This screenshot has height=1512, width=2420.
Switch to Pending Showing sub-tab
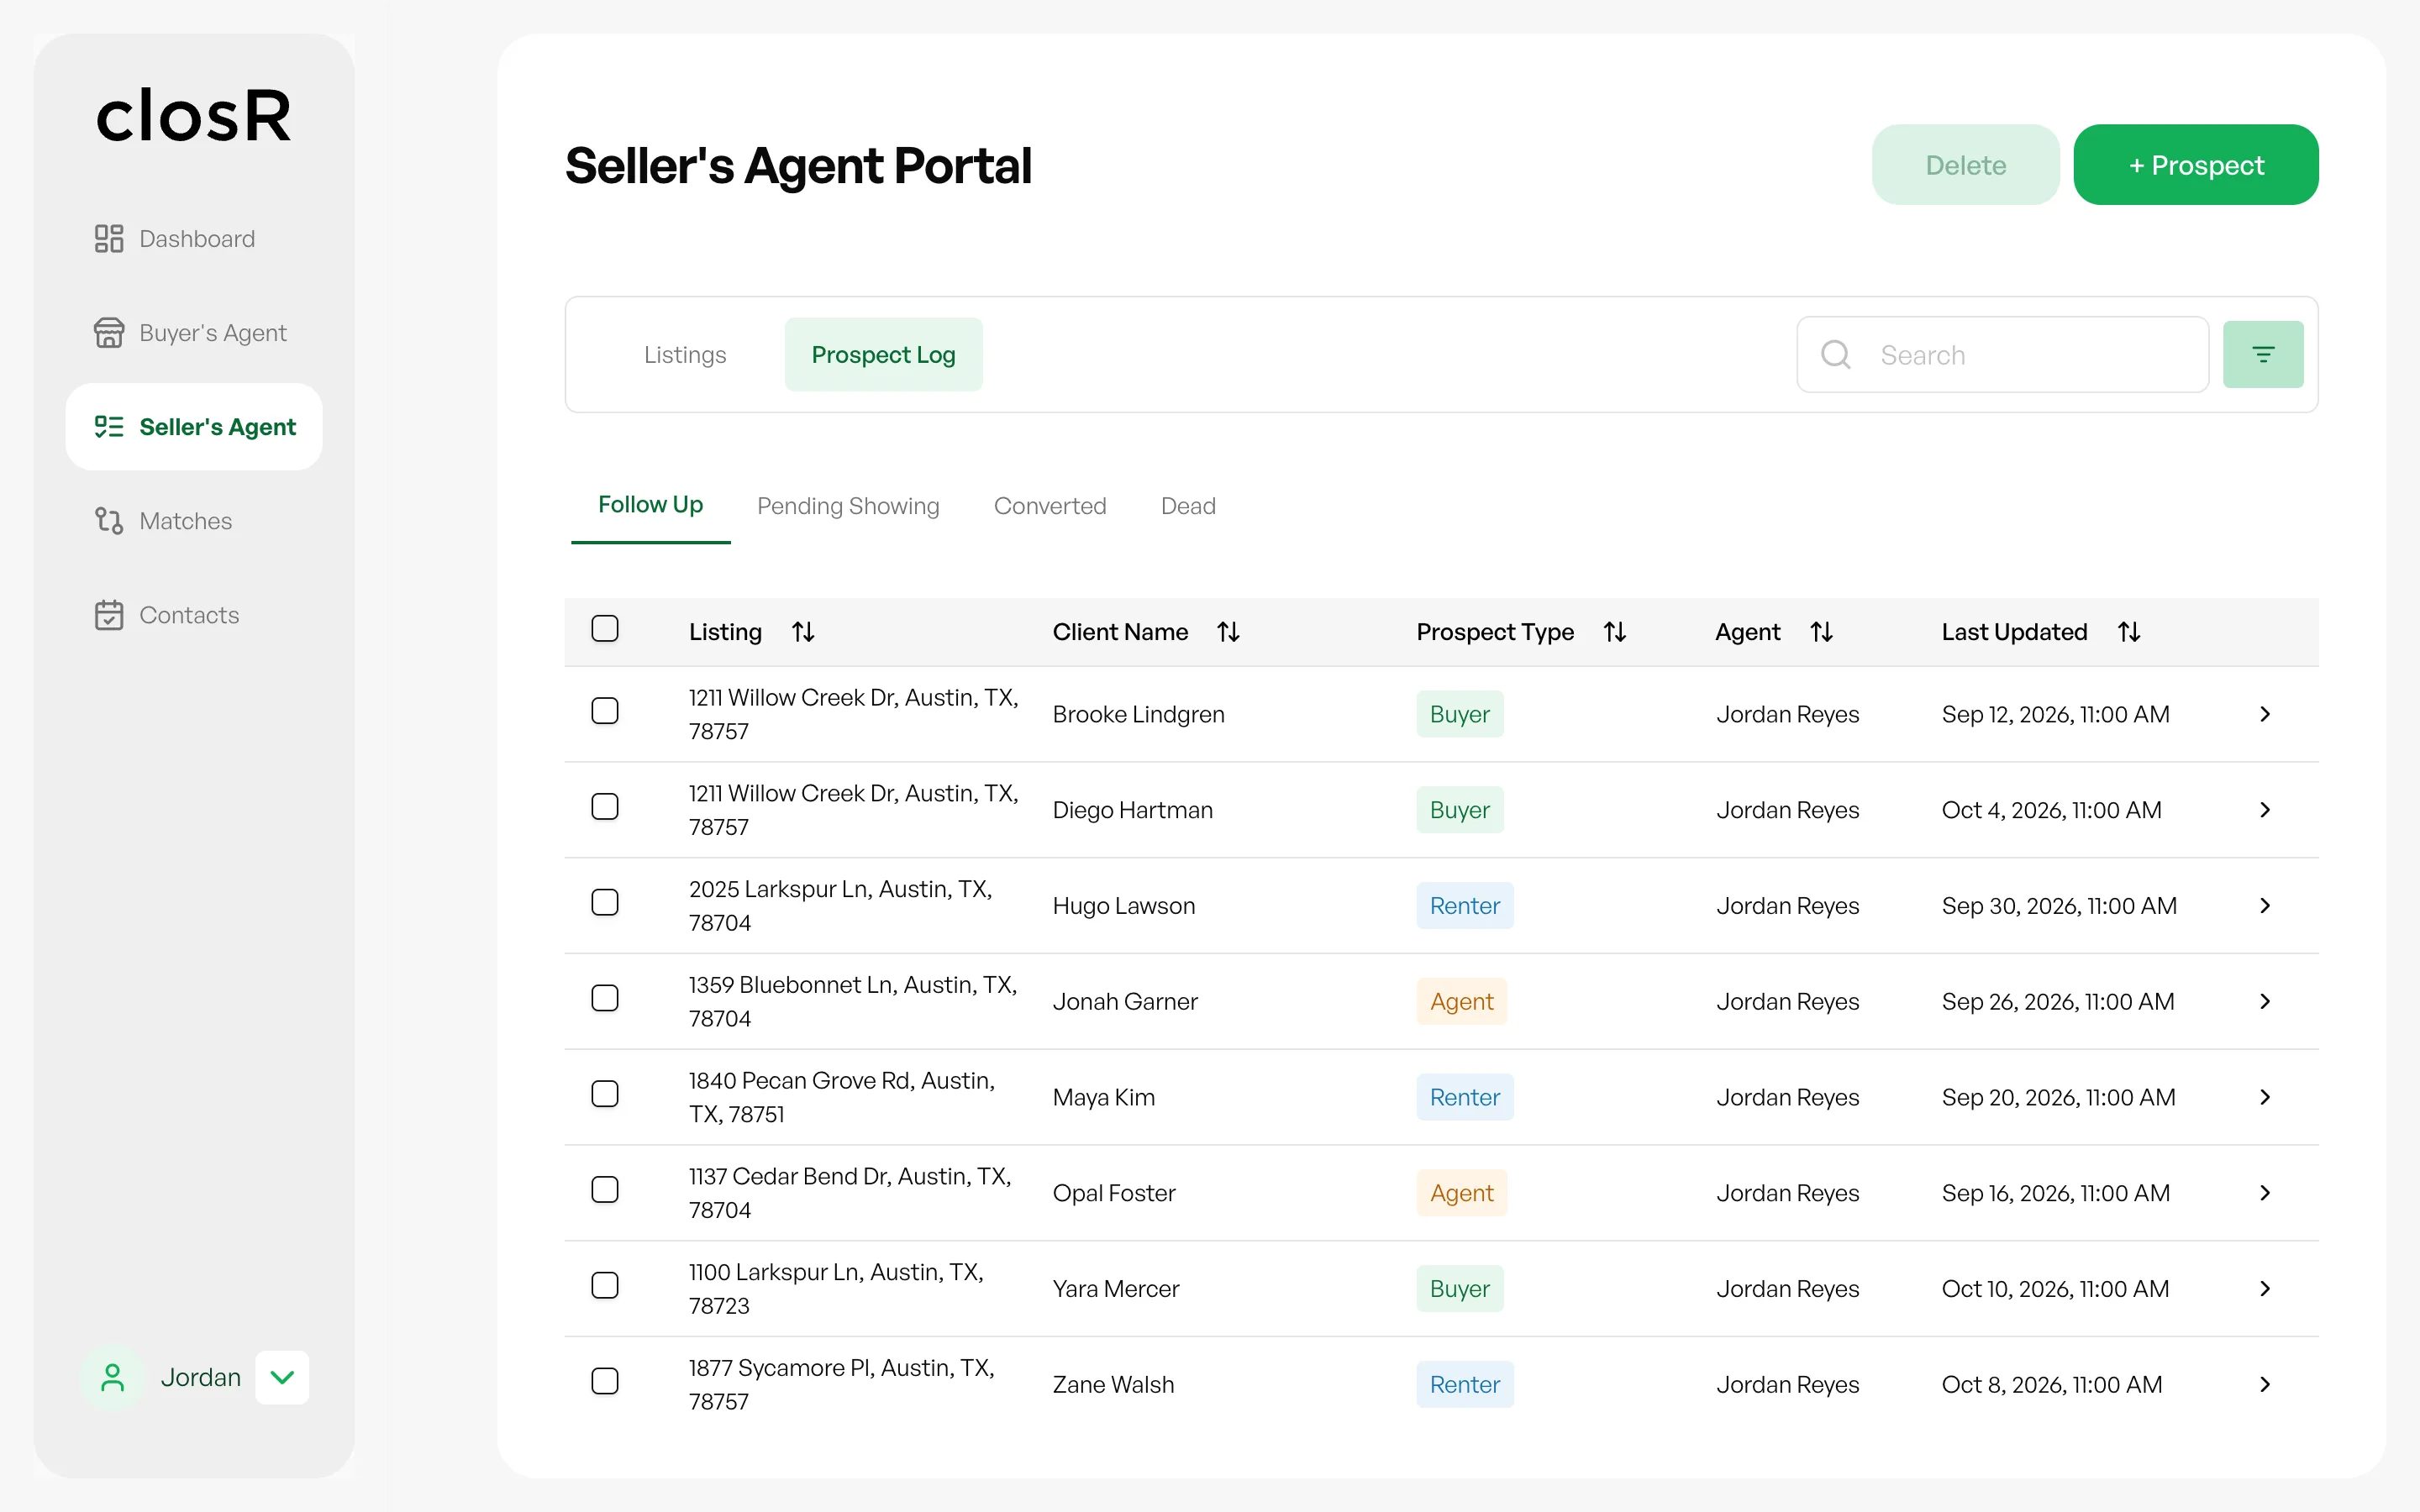[x=848, y=506]
